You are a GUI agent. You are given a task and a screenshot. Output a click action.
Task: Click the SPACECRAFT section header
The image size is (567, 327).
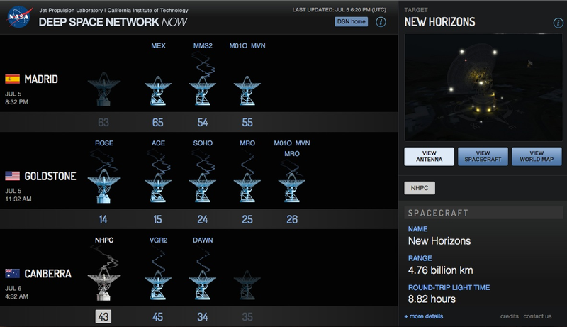483,213
